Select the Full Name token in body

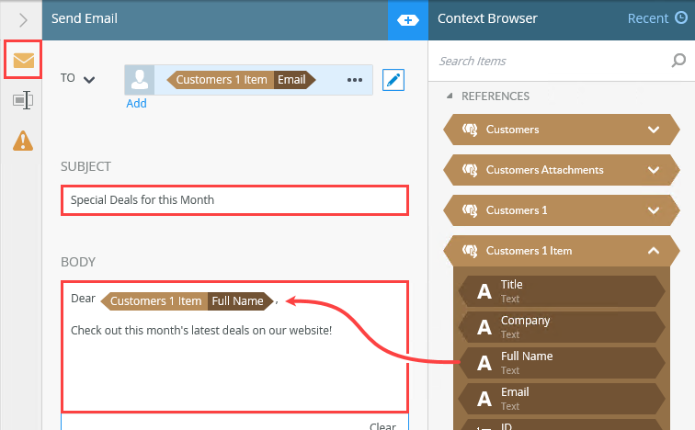tap(187, 301)
